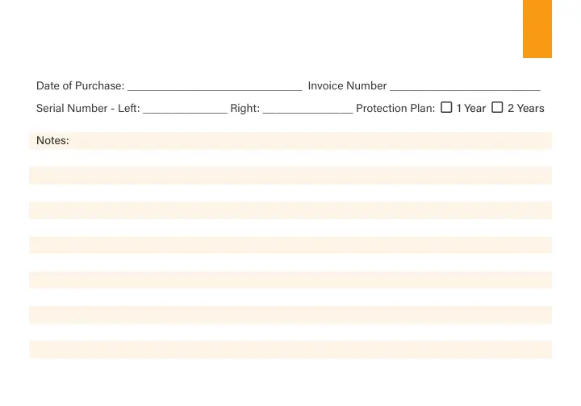The height and width of the screenshot is (406, 581).
Task: Click the "Serial Number - Left:" label text
Action: point(88,108)
